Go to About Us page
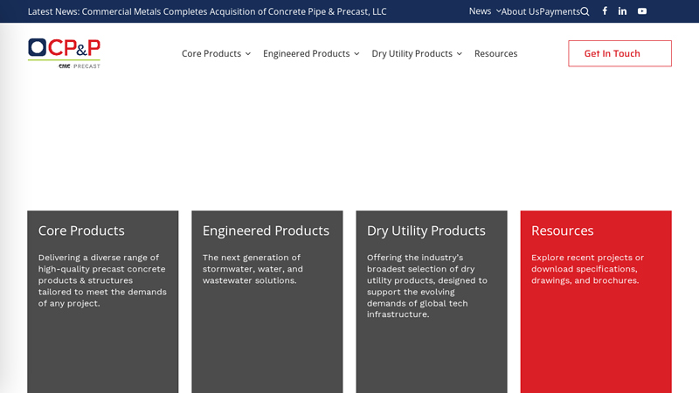 tap(520, 11)
